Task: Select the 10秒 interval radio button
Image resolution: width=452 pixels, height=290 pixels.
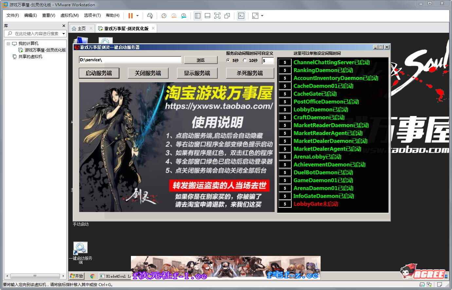Action: (245, 60)
